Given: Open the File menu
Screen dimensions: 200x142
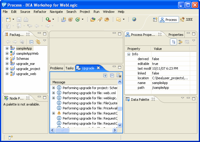Looking at the screenshot, I should [5, 12].
